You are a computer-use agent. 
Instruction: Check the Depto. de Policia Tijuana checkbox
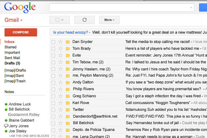coord(53,130)
